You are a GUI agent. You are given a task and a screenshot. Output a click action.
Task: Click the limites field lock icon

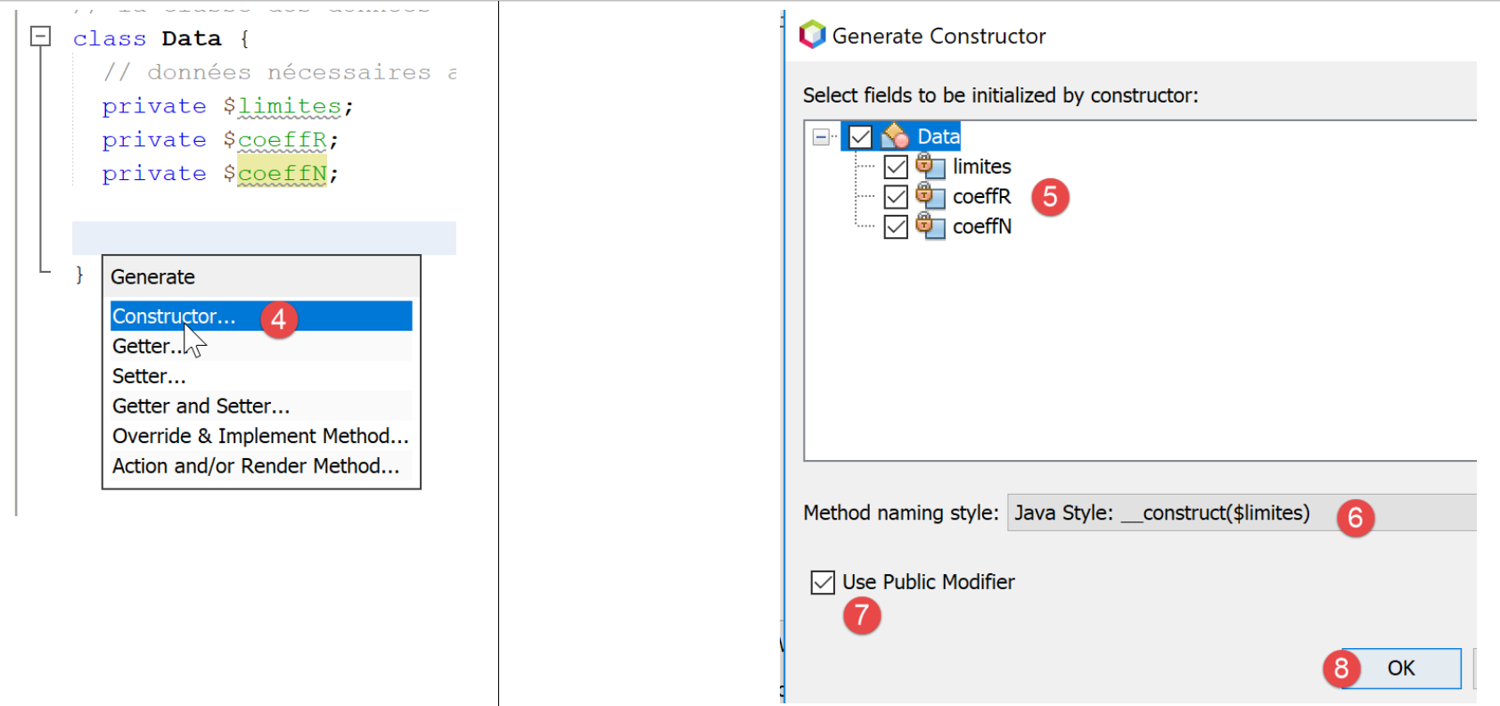tap(930, 167)
